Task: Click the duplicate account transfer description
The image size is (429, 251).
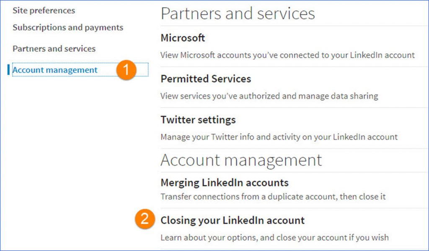Action: click(274, 197)
